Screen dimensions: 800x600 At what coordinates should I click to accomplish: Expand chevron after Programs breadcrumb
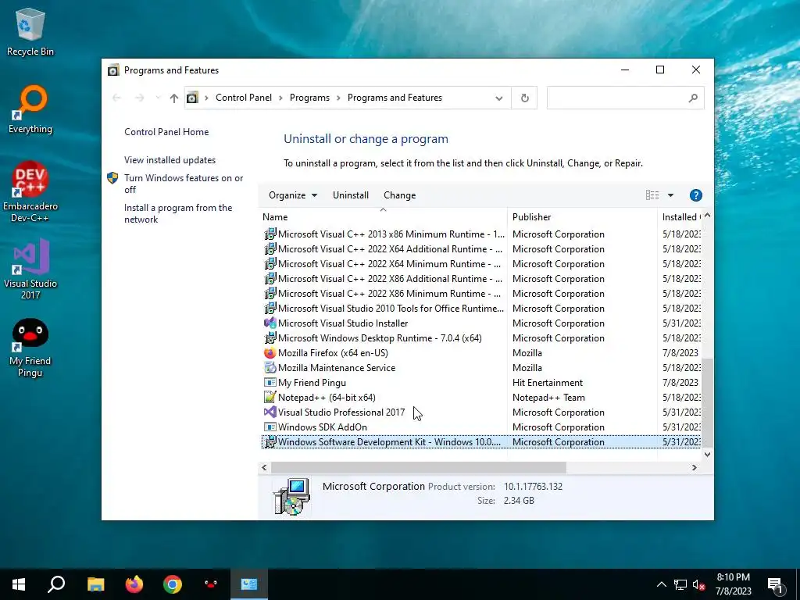click(x=338, y=98)
